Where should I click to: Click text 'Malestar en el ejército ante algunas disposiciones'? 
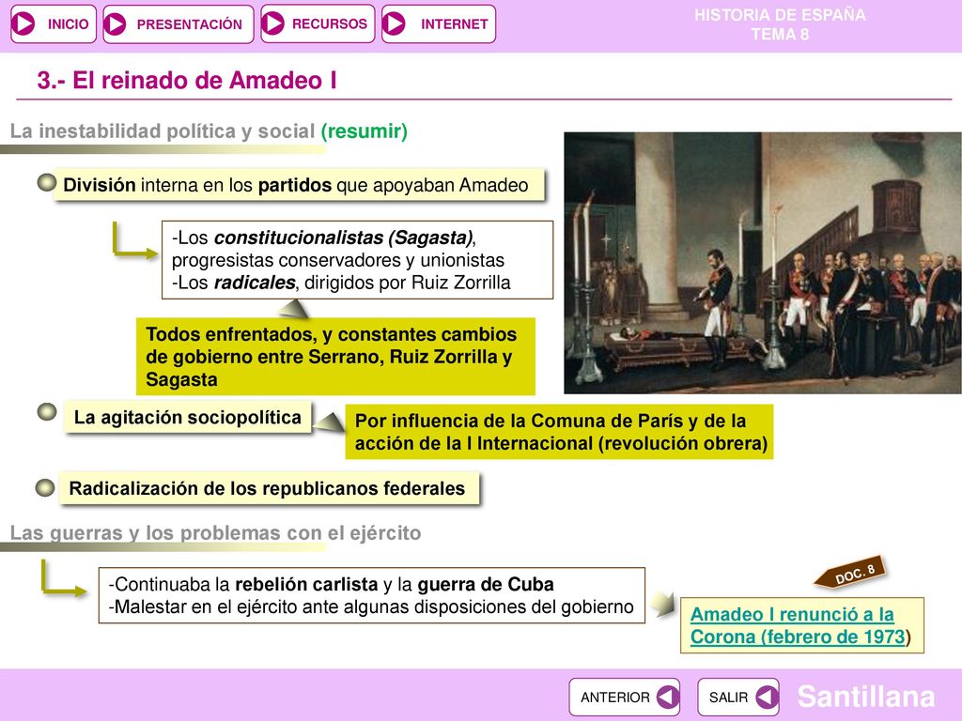[x=371, y=606]
